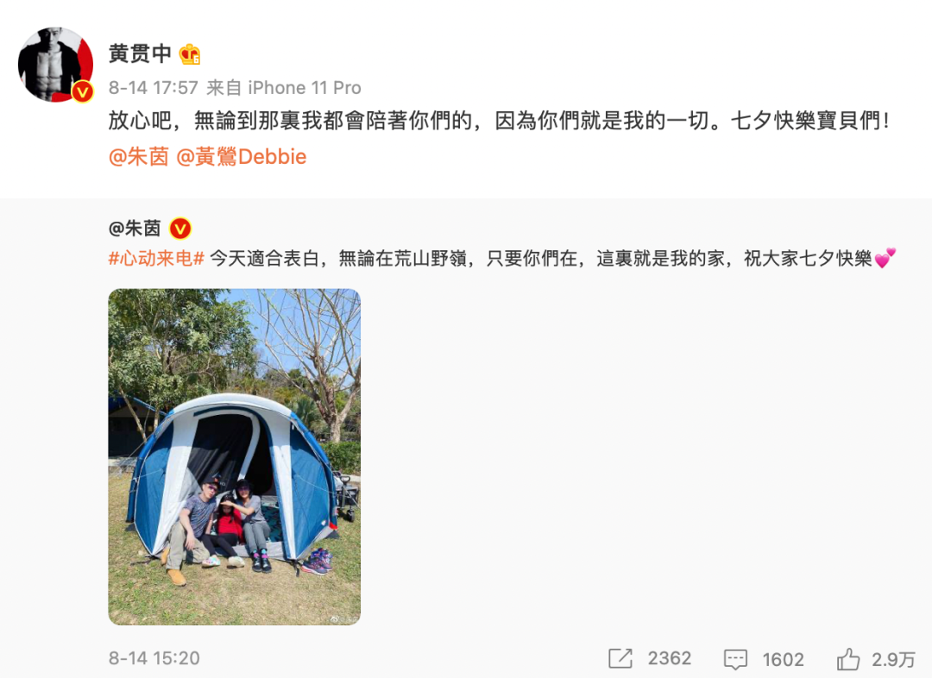Click the post timestamp 8-14 17:57

click(x=153, y=88)
